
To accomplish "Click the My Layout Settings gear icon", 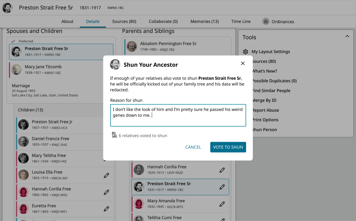I will click(245, 51).
